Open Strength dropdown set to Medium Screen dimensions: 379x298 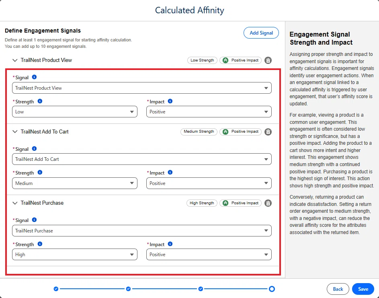click(75, 183)
